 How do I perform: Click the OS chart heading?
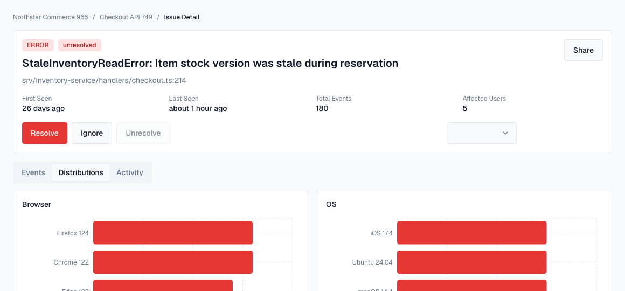331,204
